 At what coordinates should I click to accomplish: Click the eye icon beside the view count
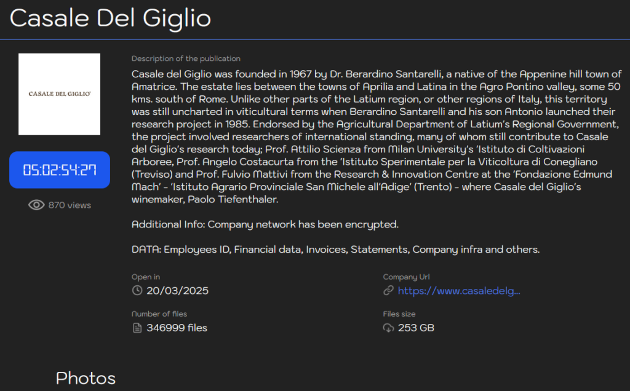36,205
